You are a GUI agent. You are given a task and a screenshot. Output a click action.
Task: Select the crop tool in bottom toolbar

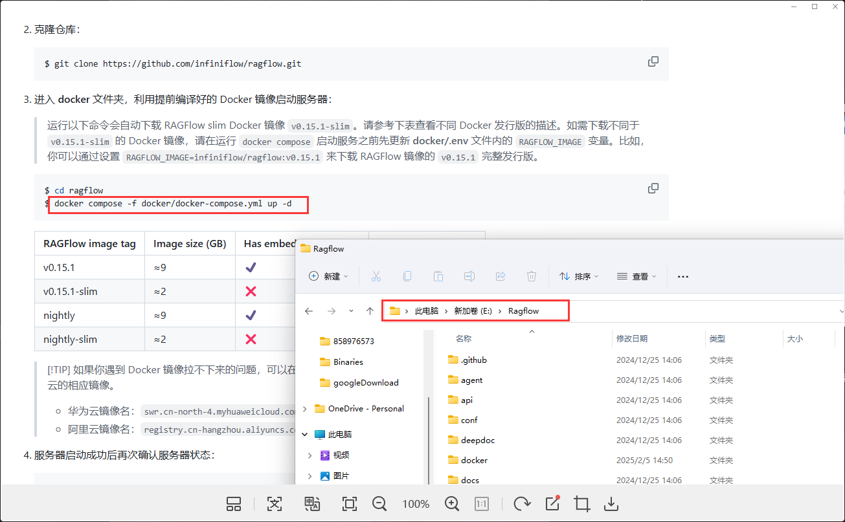581,504
